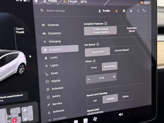
Task: Open notifications bell icon
Action: tap(131, 11)
